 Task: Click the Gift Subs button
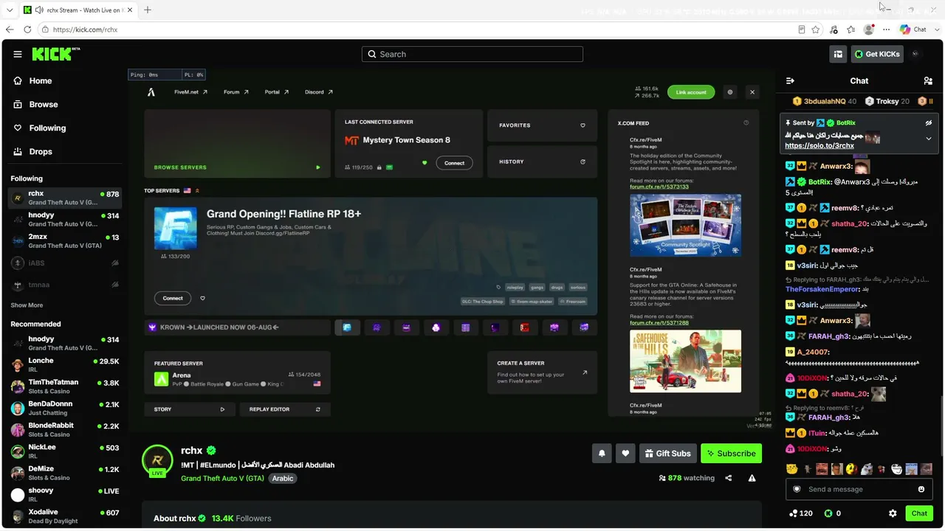click(667, 454)
